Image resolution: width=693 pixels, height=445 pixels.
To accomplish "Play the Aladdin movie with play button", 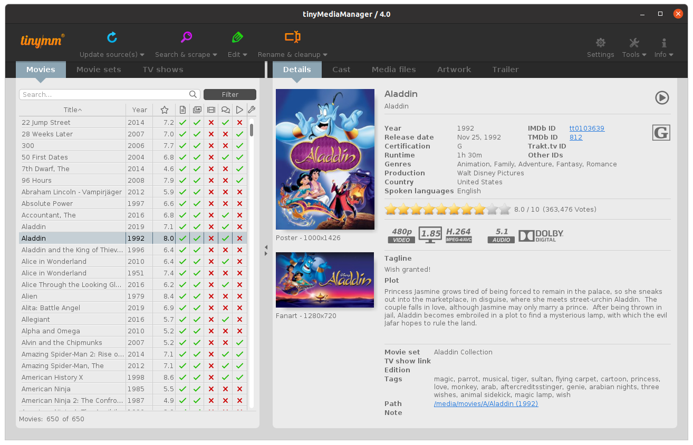I will [662, 97].
